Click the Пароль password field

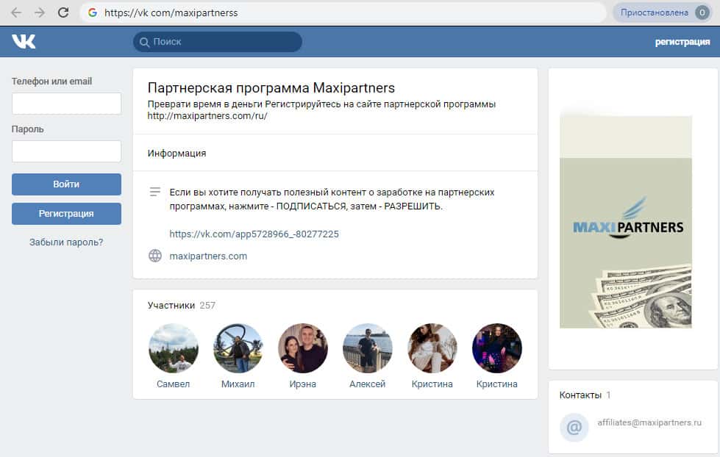click(66, 151)
